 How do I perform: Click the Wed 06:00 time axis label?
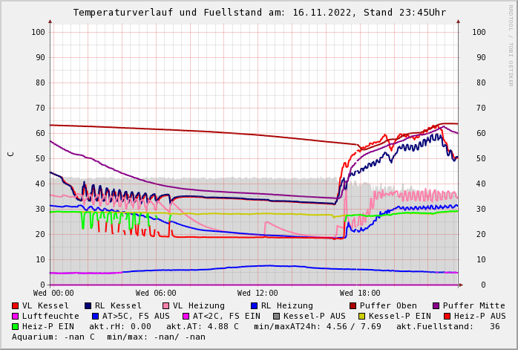(156, 294)
